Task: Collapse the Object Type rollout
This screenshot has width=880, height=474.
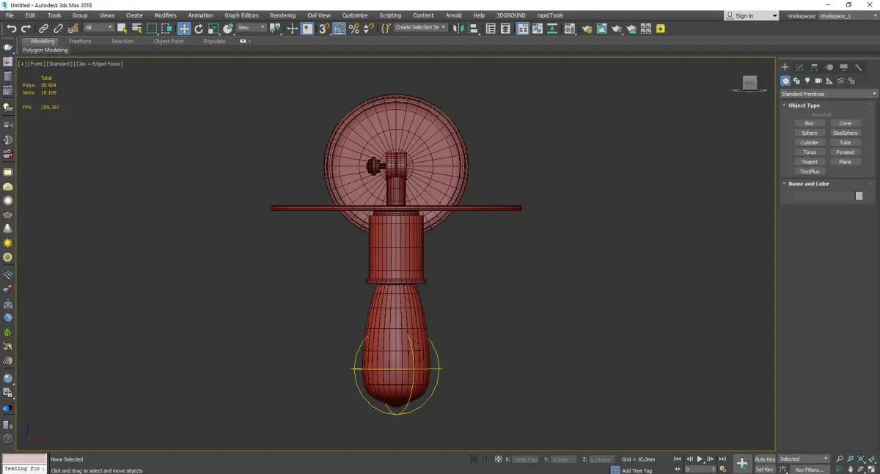Action: tap(804, 105)
